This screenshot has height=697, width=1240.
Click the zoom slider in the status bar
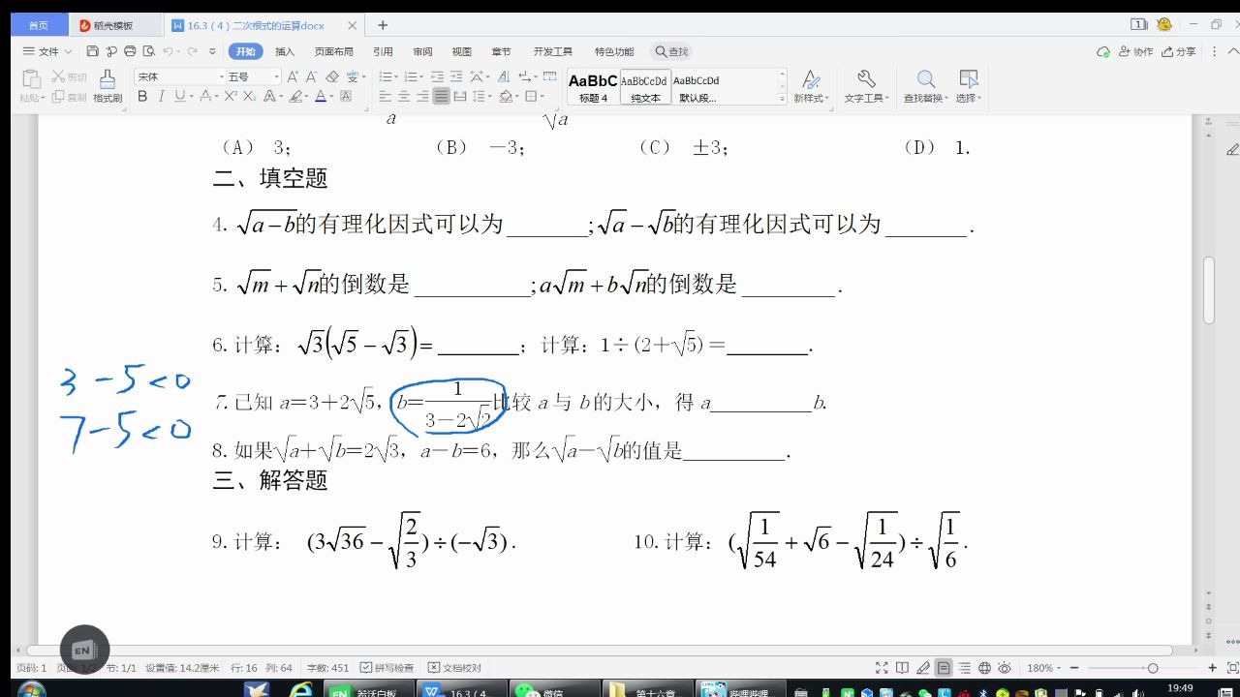1144,668
